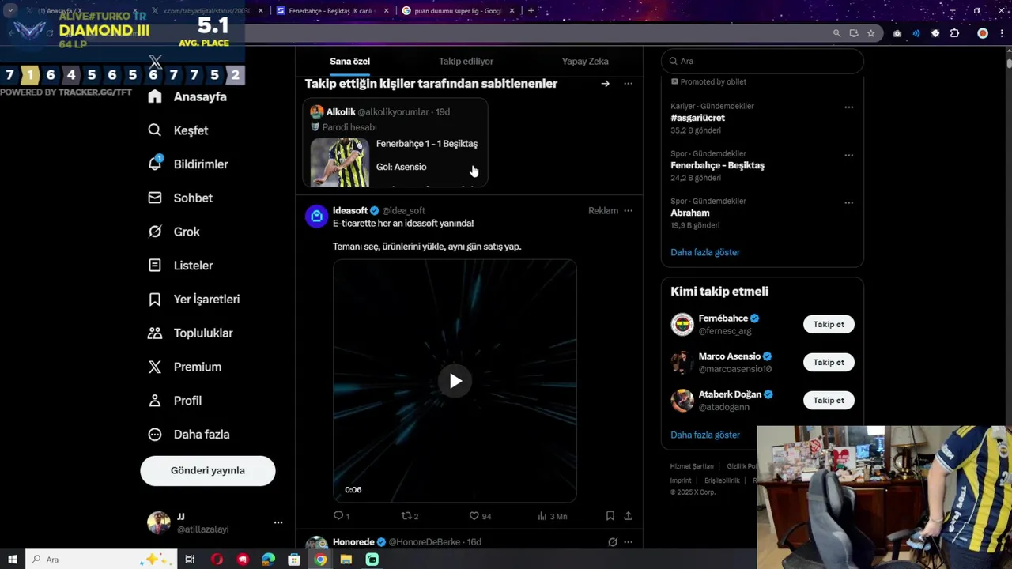Open File Explorer from taskbar
Viewport: 1012px width, 569px height.
click(x=346, y=560)
